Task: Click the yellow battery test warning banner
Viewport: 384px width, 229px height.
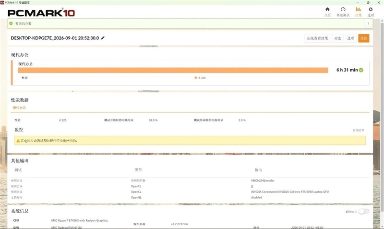Action: tap(190, 141)
